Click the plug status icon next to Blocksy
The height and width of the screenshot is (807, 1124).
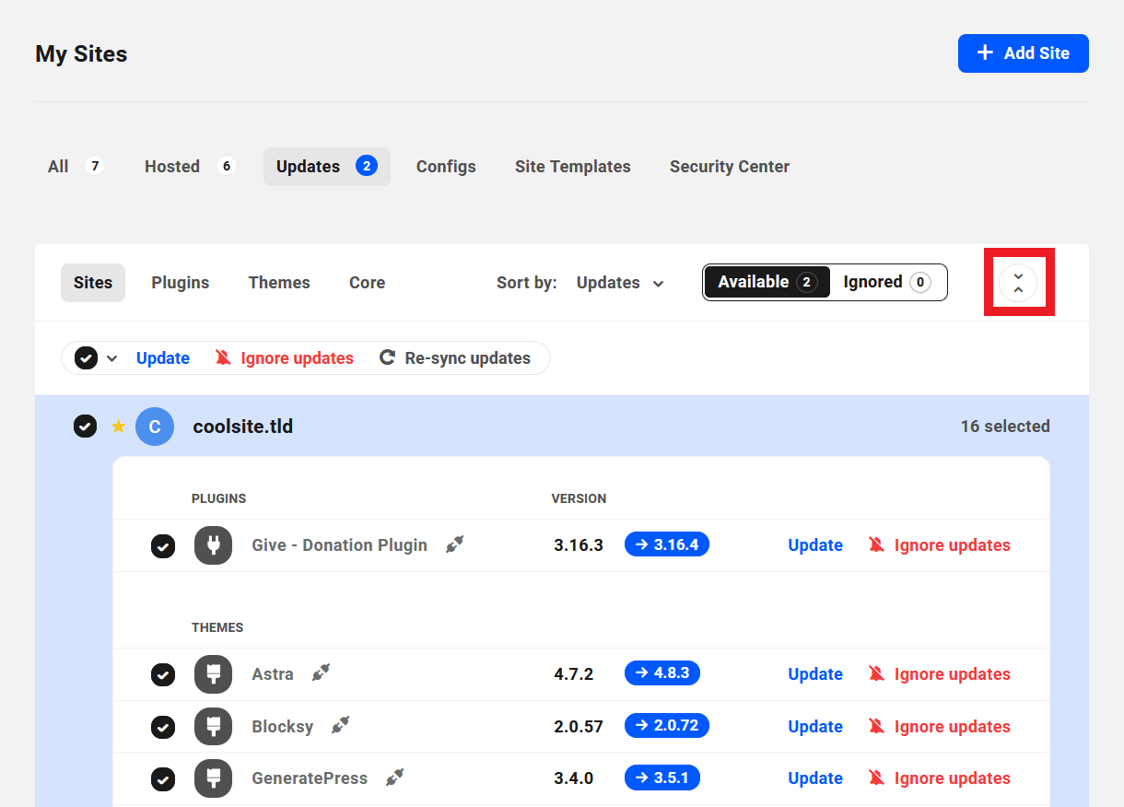point(340,726)
